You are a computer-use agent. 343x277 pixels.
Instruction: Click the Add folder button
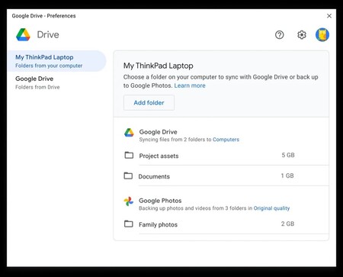tap(149, 103)
